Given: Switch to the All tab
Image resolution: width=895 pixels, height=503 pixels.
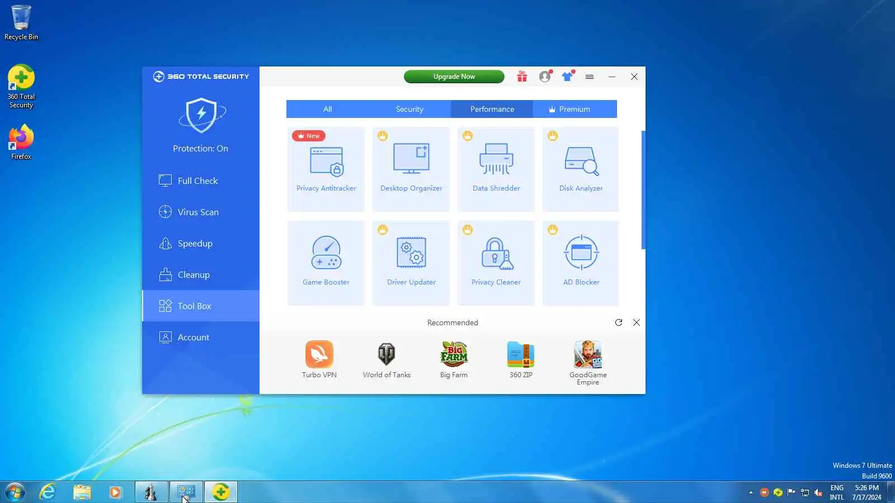Looking at the screenshot, I should 328,109.
